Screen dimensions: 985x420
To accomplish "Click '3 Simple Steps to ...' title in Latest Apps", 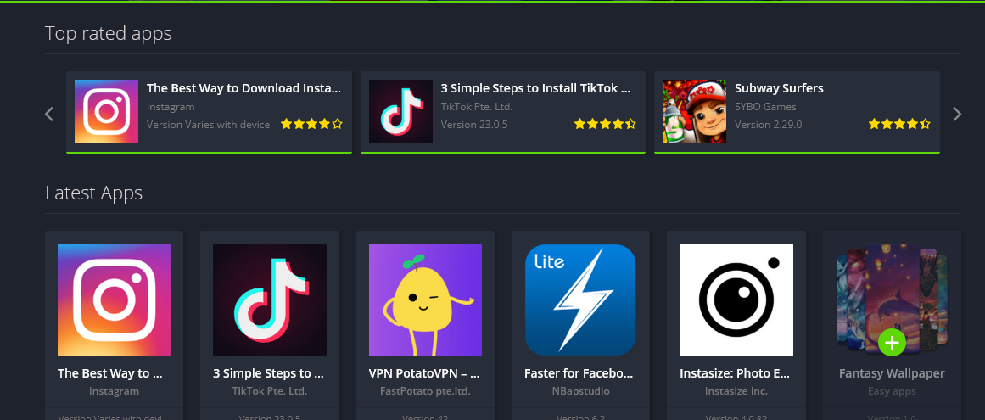I will coord(269,373).
